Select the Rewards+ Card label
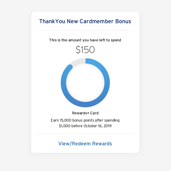This screenshot has width=171, height=171. point(85,113)
